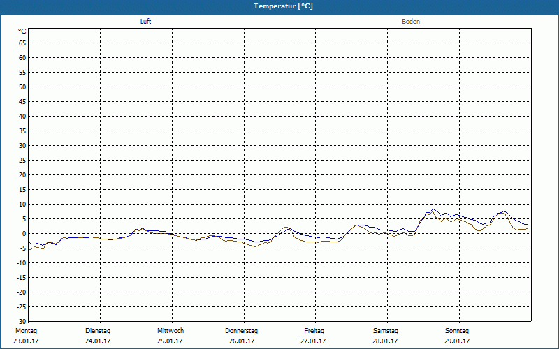Screen dimensions: 559x349
Task: Click the date 28.01.17
Action: (x=385, y=341)
